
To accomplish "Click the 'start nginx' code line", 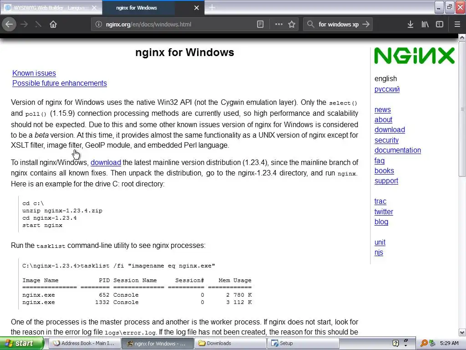I will tap(42, 225).
